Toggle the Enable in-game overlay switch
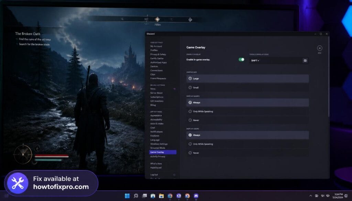Screen dimensions: 352x201 point(241,59)
